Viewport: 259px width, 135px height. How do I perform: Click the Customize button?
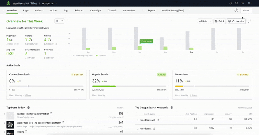point(236,21)
